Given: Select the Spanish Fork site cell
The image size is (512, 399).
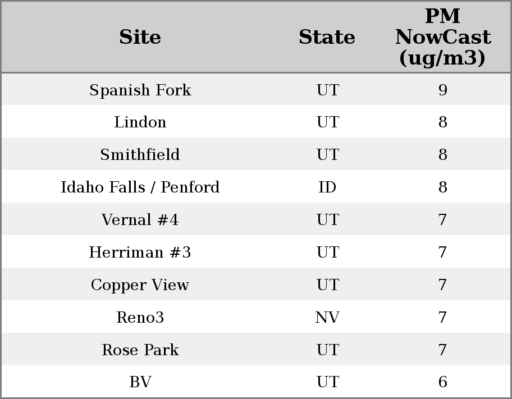Looking at the screenshot, I should tap(140, 90).
